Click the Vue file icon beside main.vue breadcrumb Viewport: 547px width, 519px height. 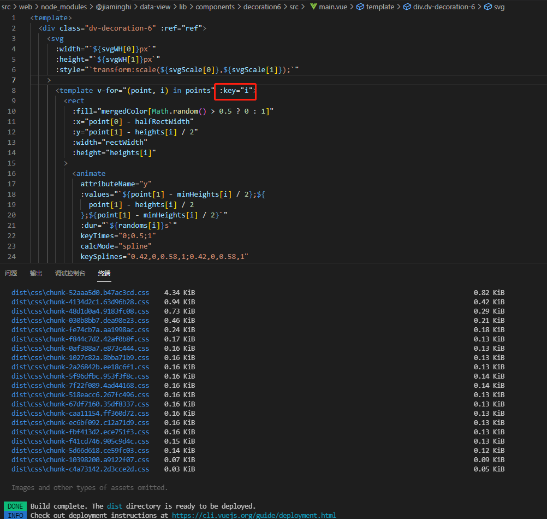[314, 7]
